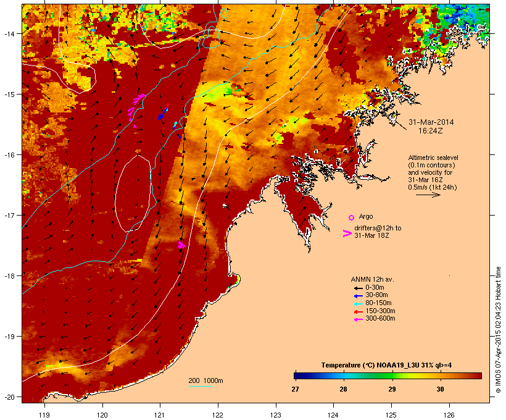Image resolution: width=506 pixels, height=420 pixels.
Task: Click the magenta 300-600m legend arrow
Action: (358, 319)
